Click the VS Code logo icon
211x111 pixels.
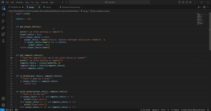click(x=2, y=2)
